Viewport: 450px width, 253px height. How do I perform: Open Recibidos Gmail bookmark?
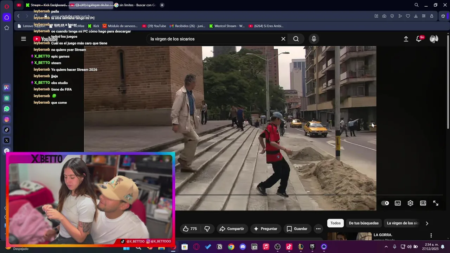point(187,26)
